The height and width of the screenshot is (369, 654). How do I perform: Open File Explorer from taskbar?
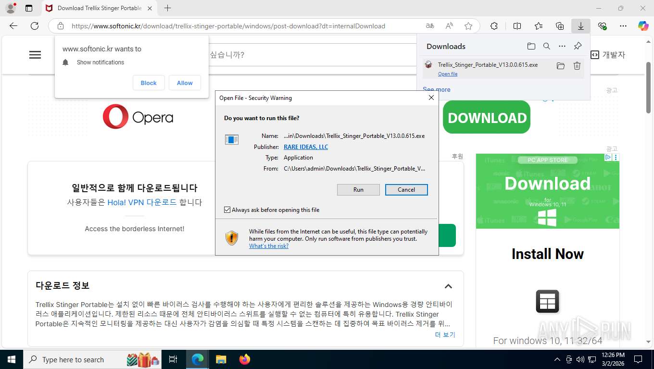(x=221, y=359)
